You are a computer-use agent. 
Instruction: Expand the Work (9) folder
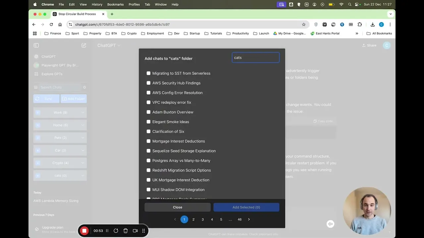pos(83,112)
